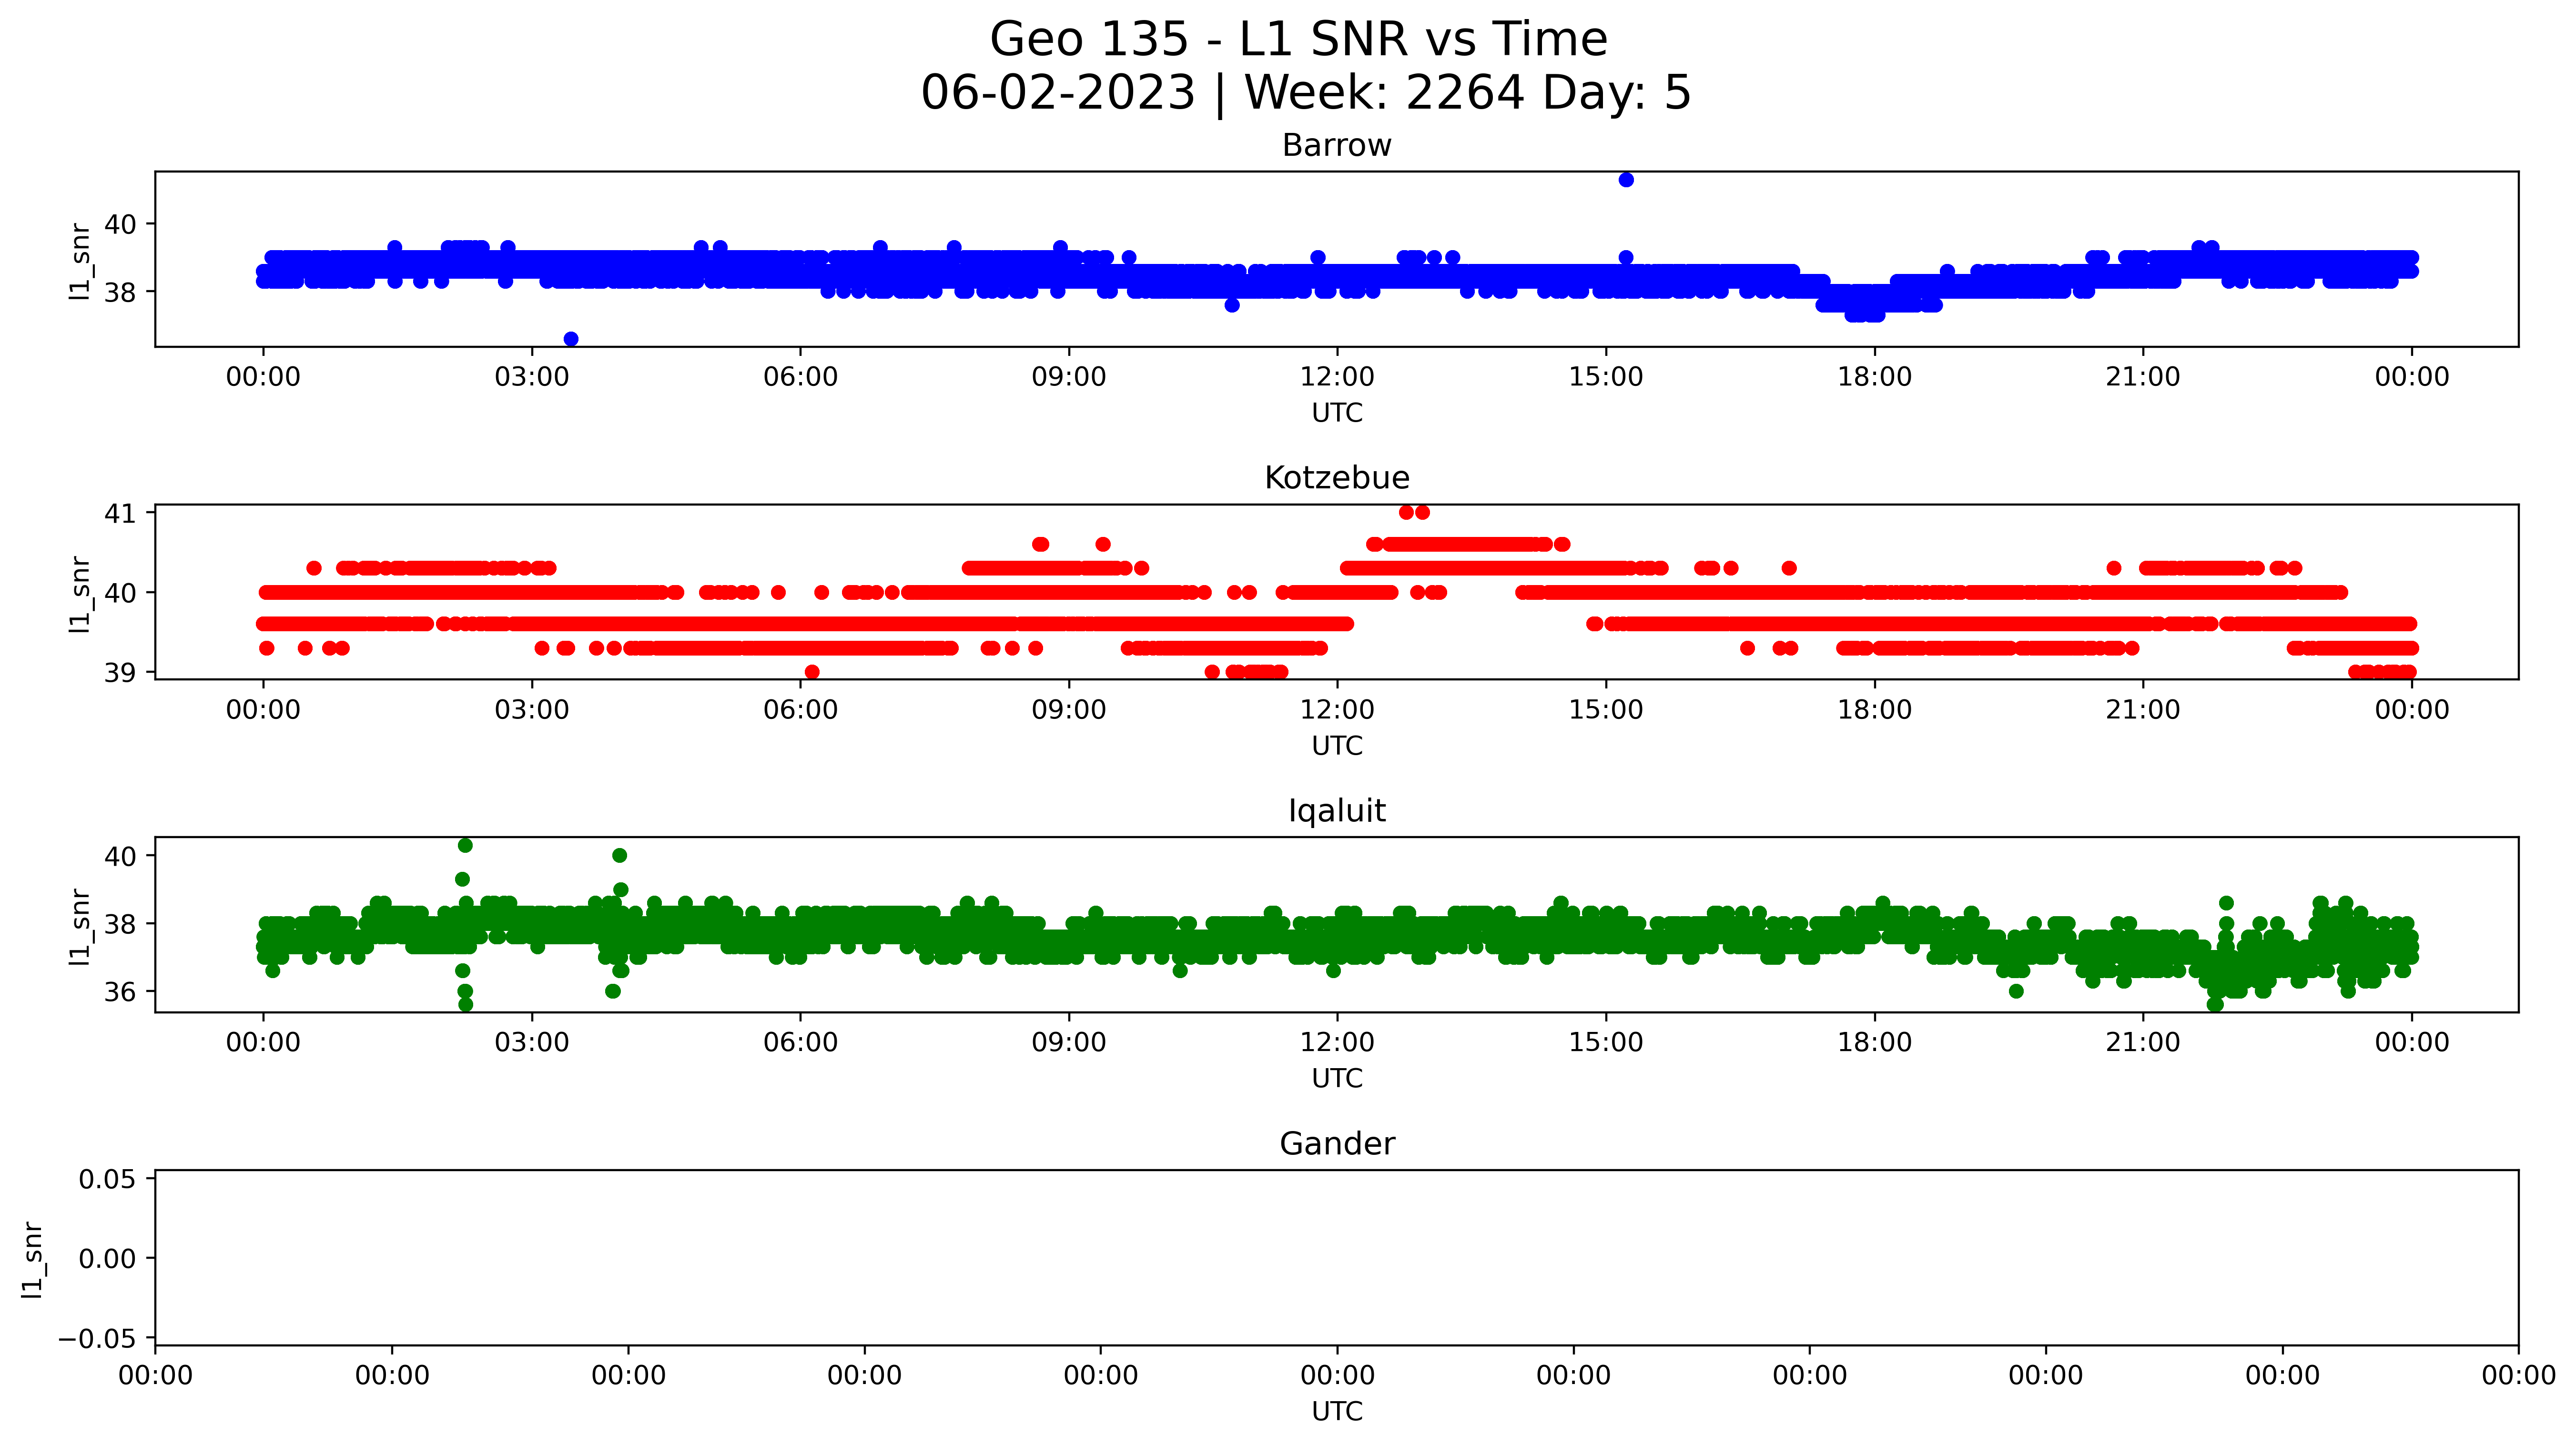Click the "0.00" y-tick on Gander plot
The width and height of the screenshot is (2576, 1445).
[x=107, y=1260]
